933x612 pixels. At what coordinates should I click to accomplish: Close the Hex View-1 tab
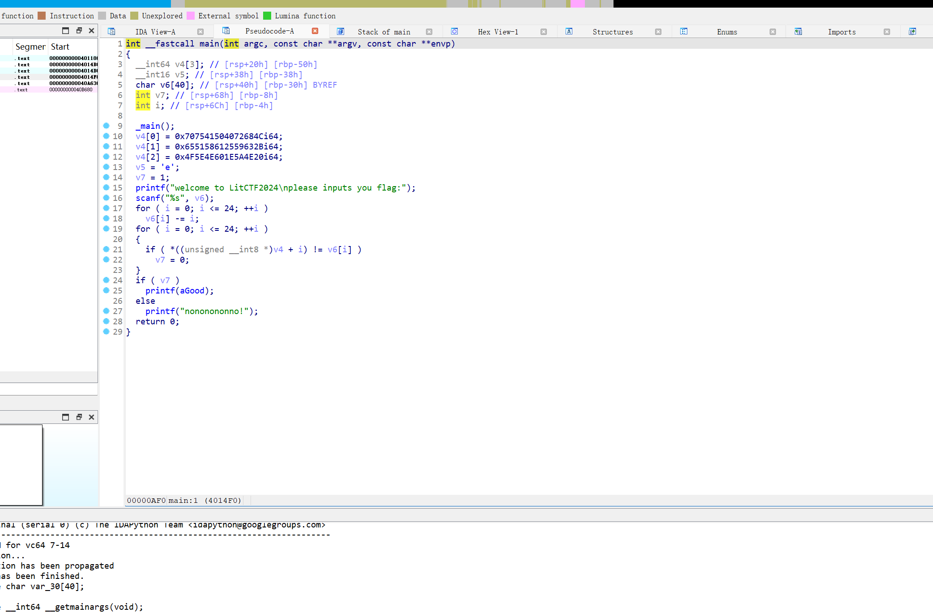(544, 32)
